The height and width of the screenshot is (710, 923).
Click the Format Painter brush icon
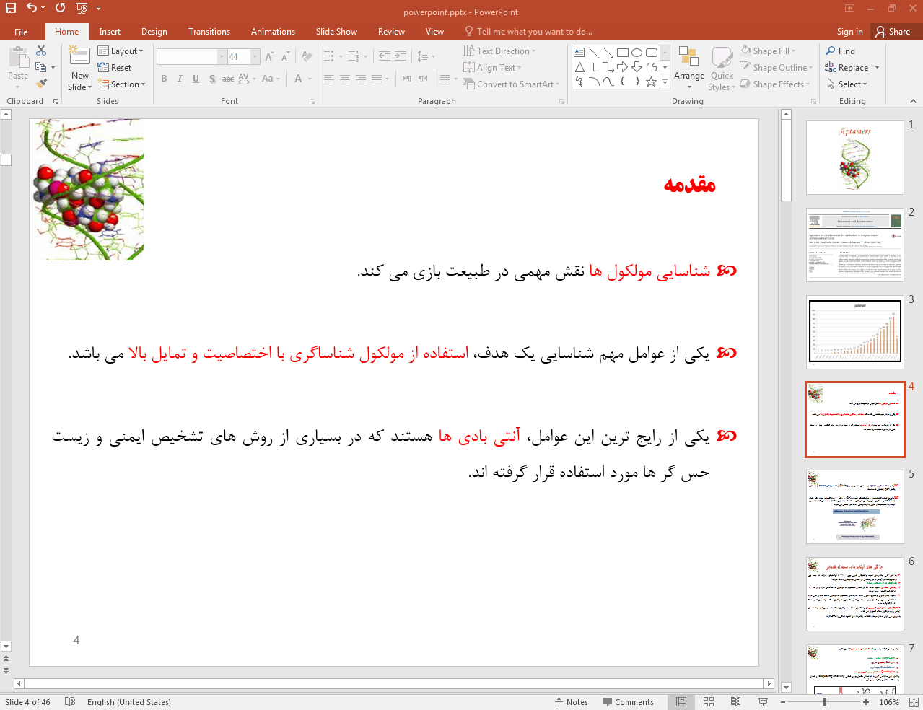pos(42,84)
